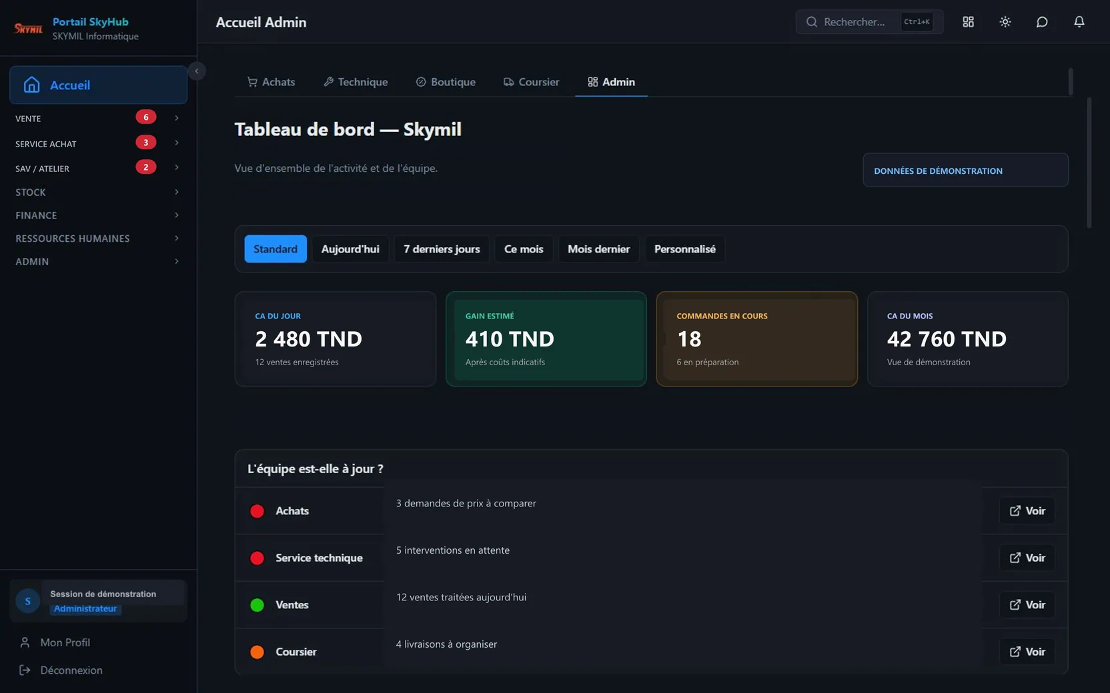Open messages via chat bubble icon
The height and width of the screenshot is (693, 1110).
coord(1042,22)
